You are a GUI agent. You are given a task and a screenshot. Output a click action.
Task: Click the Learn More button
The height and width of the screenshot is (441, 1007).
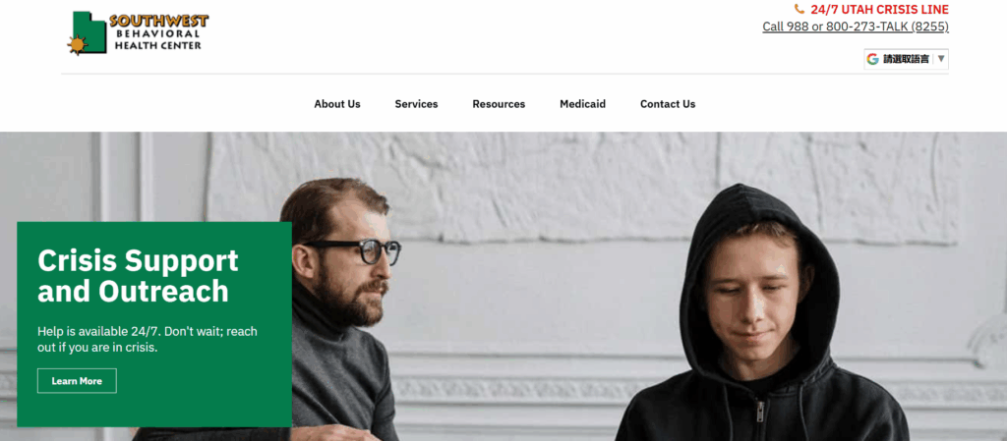coord(77,381)
